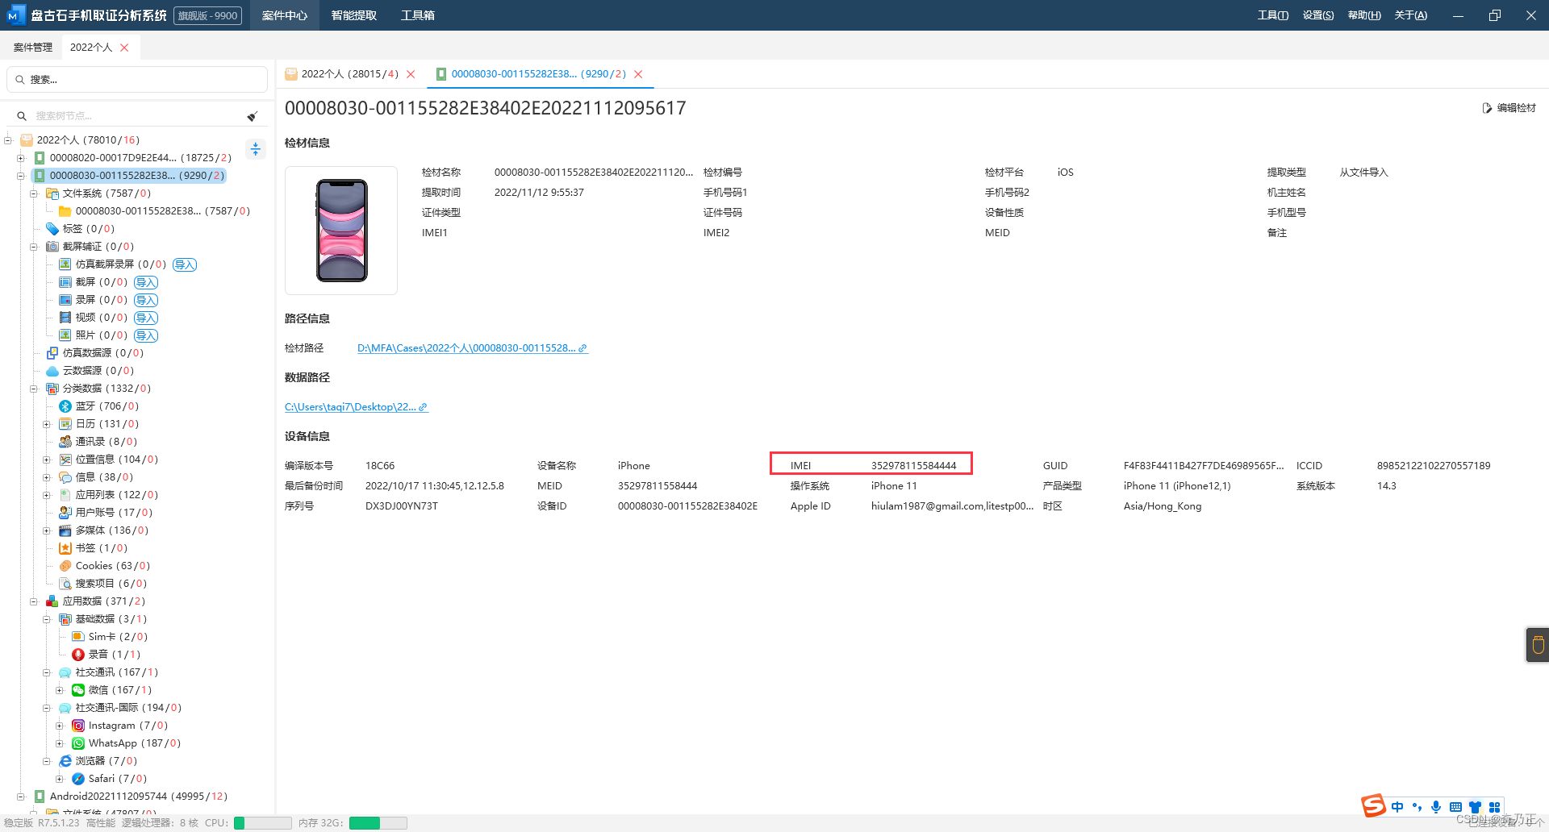Expand the 00008020-00017D9E2E44 device node
This screenshot has width=1549, height=832.
(21, 158)
